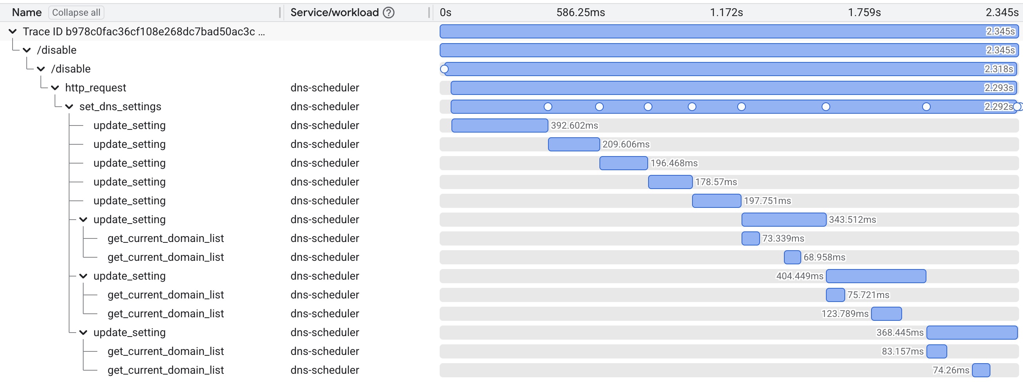Select the 209.606ms span bar
This screenshot has height=382, width=1023.
point(574,144)
